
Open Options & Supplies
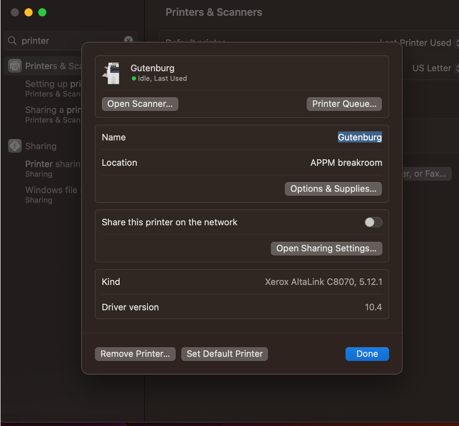pos(333,189)
